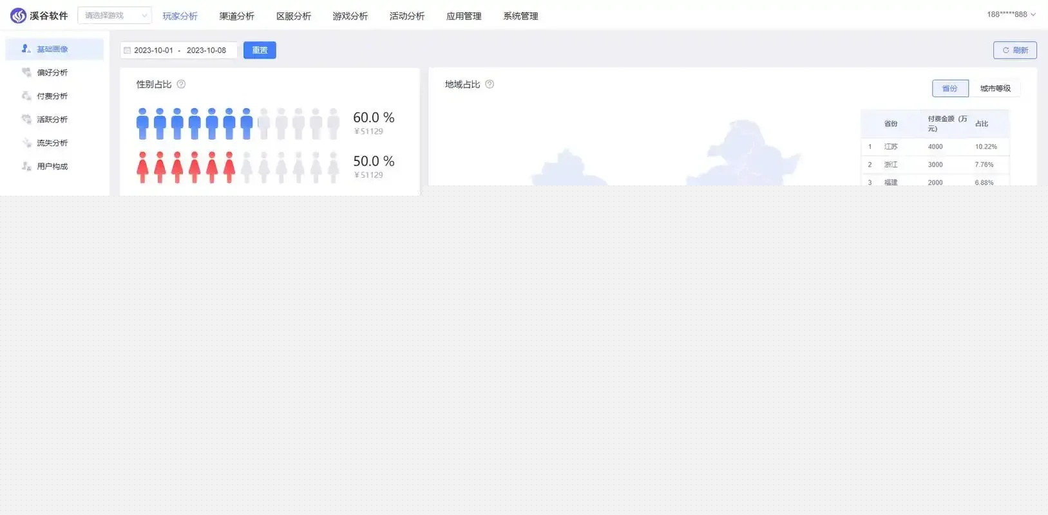Click the 3000 amount cell

(935, 165)
